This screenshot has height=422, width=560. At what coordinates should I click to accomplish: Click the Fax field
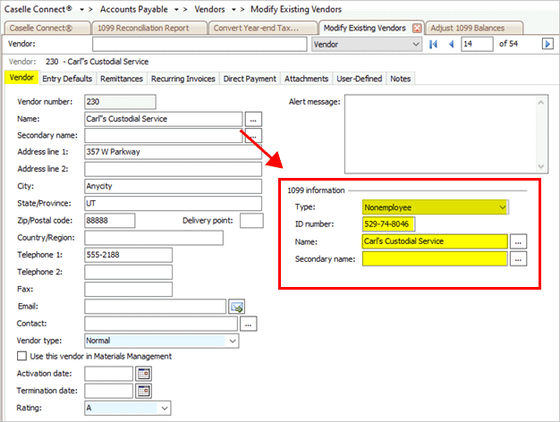(x=128, y=289)
